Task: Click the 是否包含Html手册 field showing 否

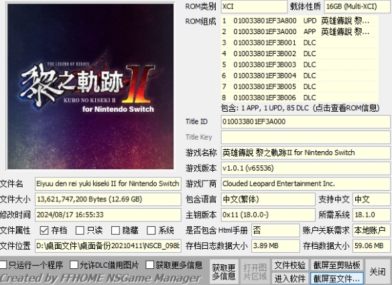Action: [275, 230]
